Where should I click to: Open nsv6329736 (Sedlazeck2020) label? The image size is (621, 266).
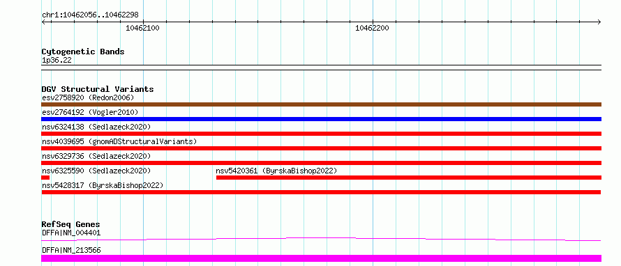pyautogui.click(x=96, y=156)
